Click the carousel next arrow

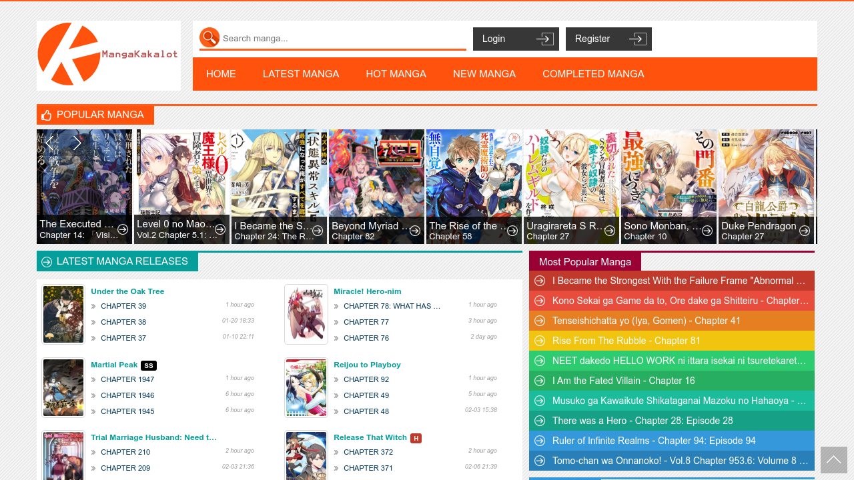tap(77, 143)
